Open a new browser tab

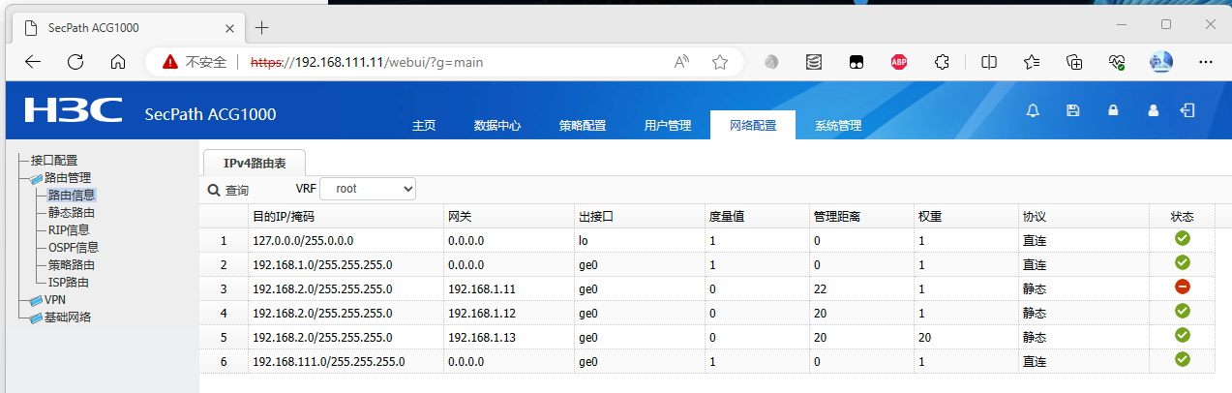261,27
